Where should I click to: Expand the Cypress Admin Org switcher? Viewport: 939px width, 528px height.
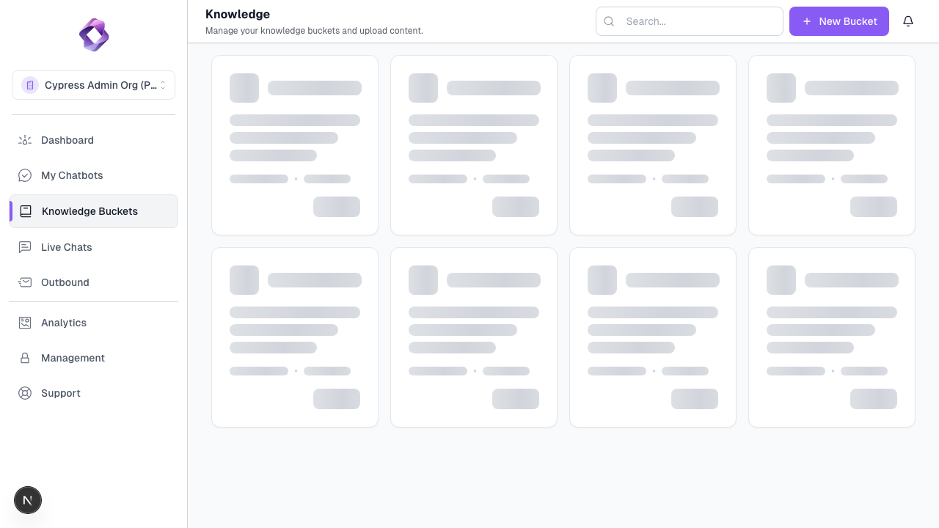(93, 85)
